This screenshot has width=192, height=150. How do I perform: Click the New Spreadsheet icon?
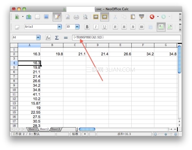point(17,17)
